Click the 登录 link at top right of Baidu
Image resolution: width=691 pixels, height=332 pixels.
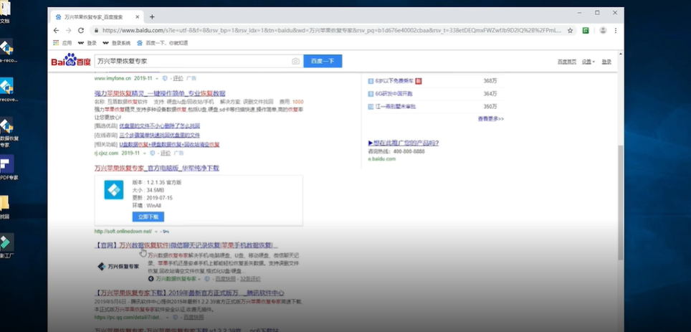click(606, 62)
